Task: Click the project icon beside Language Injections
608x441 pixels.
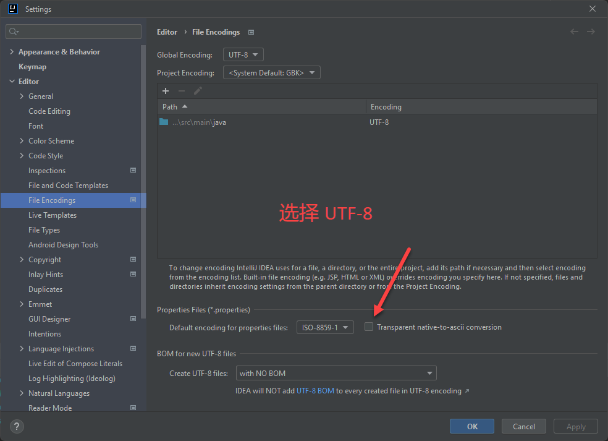Action: tap(133, 349)
